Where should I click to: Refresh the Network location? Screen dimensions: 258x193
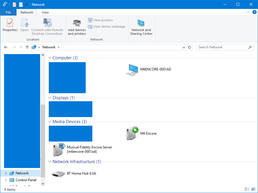point(190,47)
